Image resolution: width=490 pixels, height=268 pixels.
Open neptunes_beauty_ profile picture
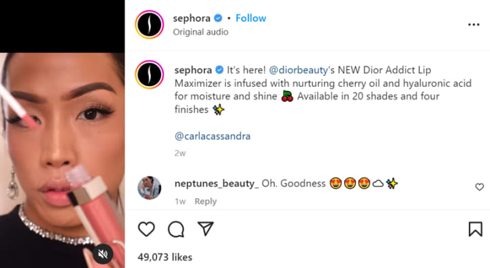click(149, 187)
